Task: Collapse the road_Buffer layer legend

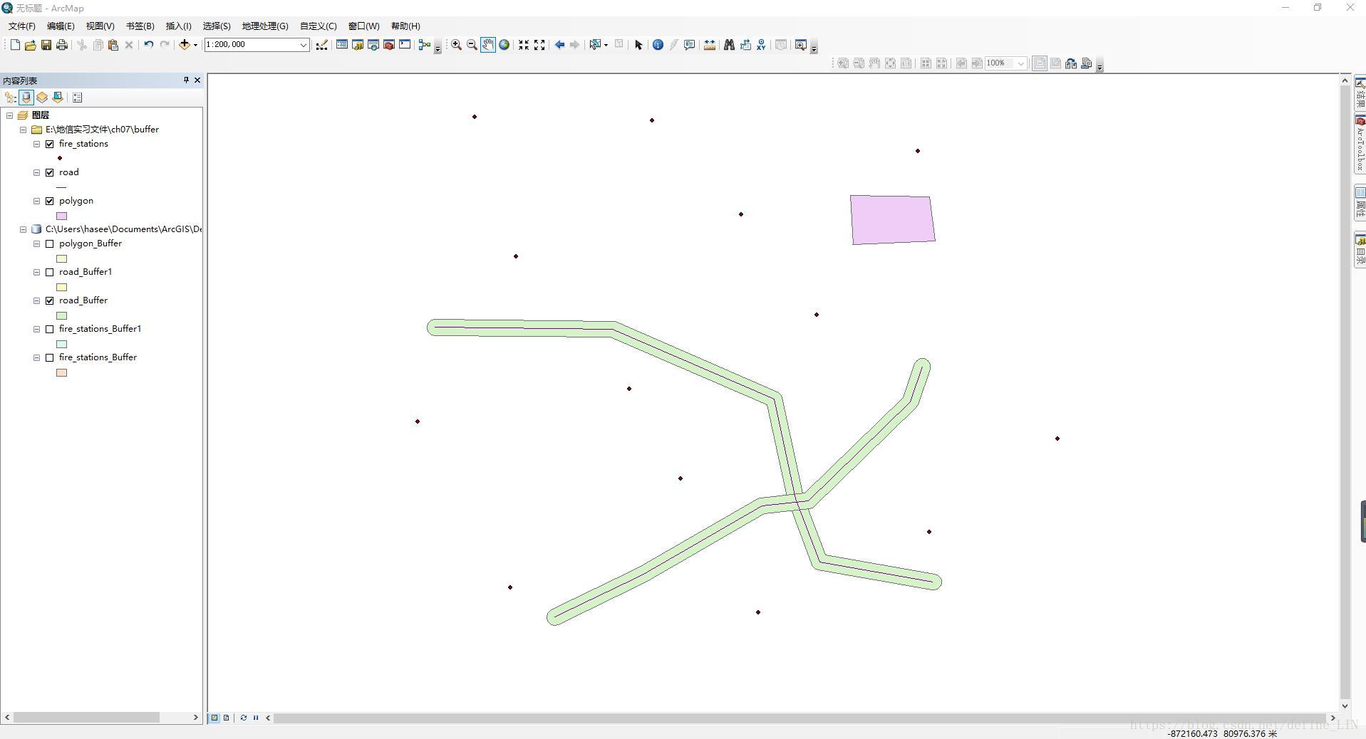Action: click(36, 300)
